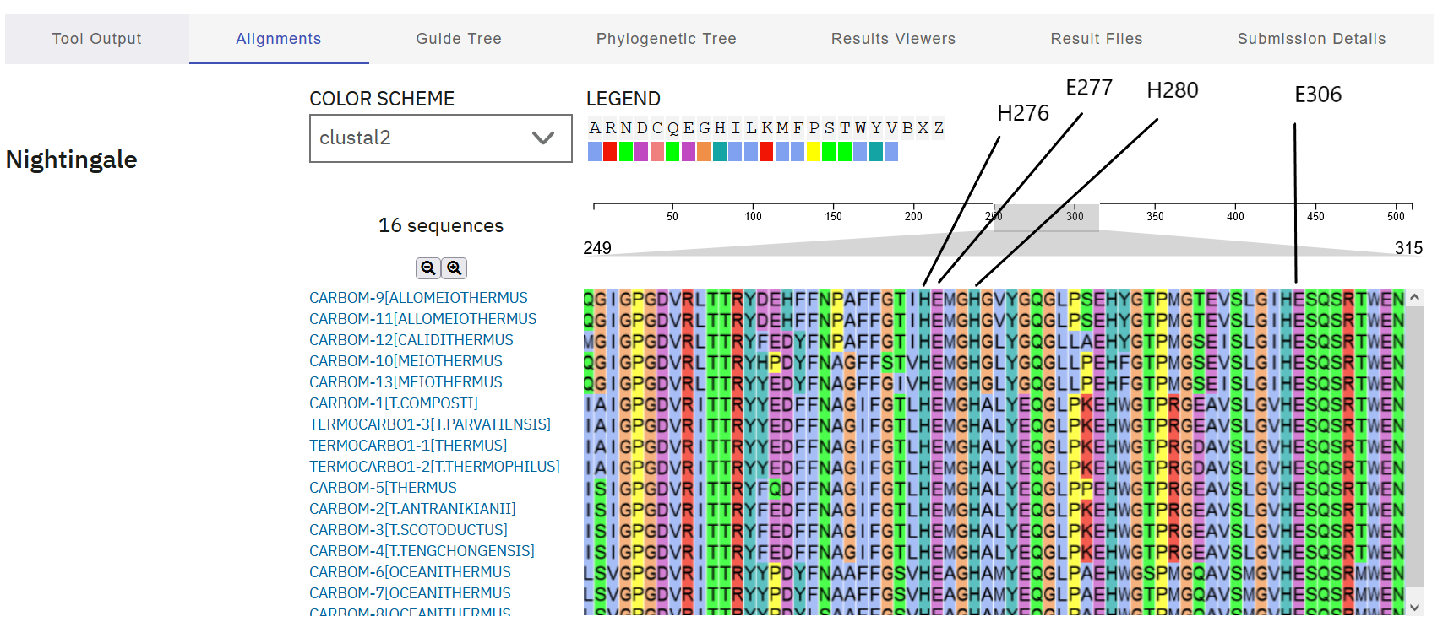Zoom out the alignment view
Screen dimensions: 1443x638
pos(428,268)
